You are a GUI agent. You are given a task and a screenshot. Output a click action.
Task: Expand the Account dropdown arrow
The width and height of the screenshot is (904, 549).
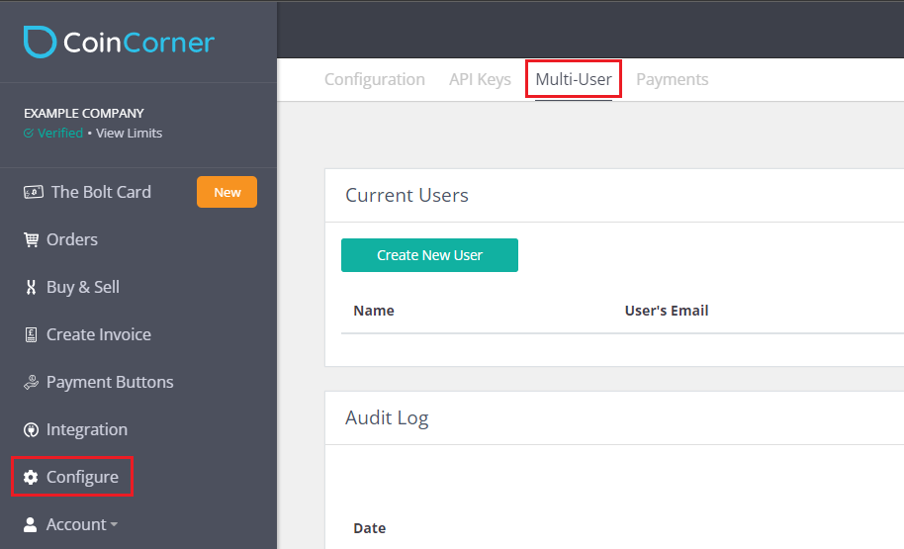114,525
